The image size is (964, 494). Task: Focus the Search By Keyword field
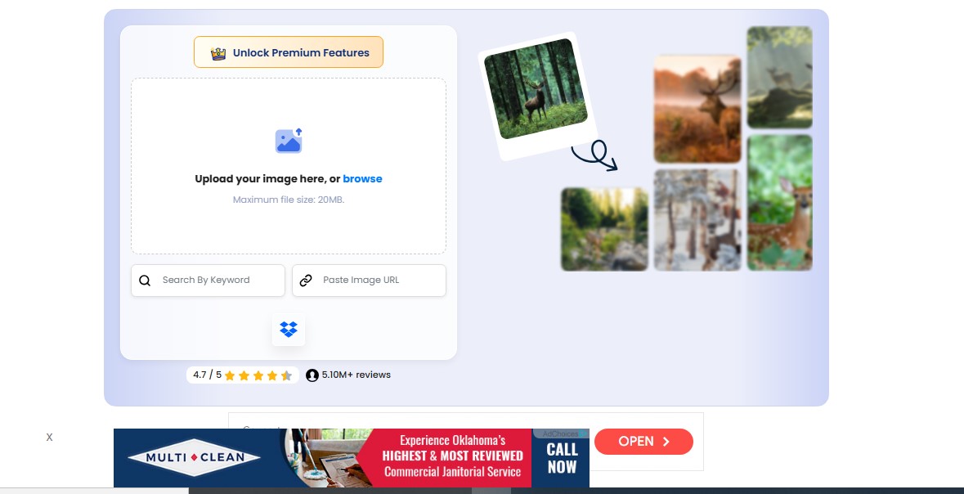coord(208,281)
